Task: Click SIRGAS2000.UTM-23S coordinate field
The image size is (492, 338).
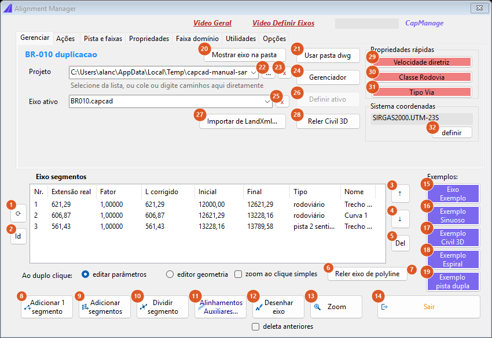Action: pos(422,118)
